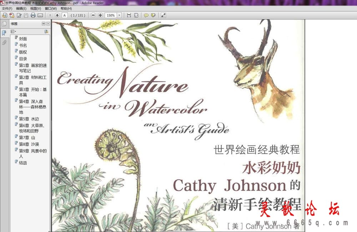Click the fit width scrolling icon

click(129, 15)
